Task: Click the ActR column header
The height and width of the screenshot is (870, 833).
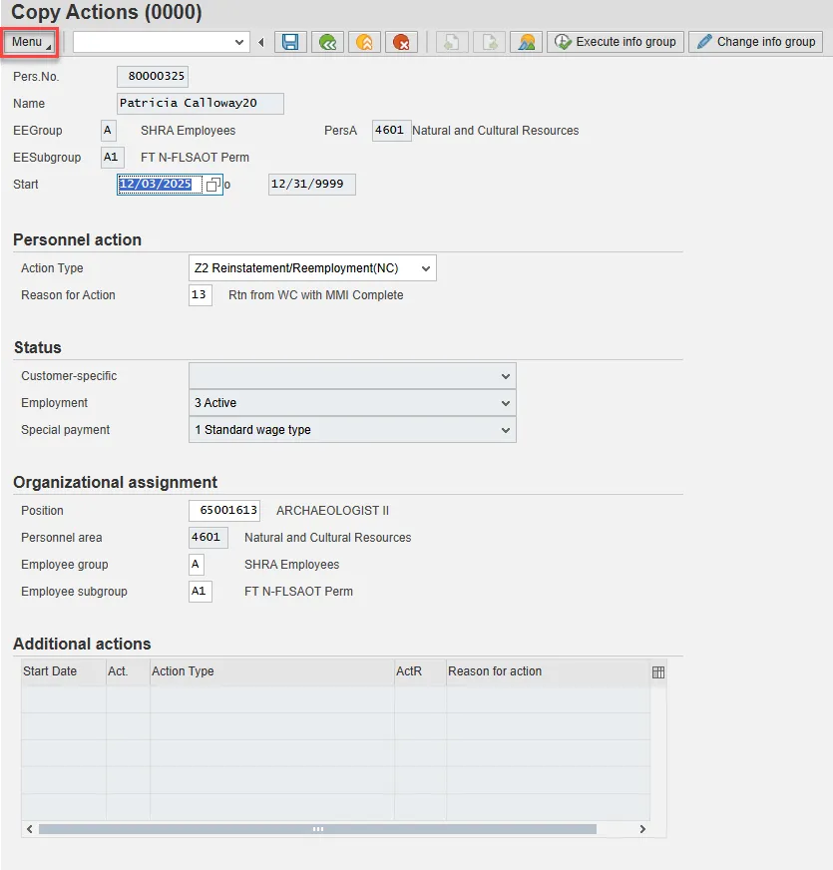Action: click(420, 671)
